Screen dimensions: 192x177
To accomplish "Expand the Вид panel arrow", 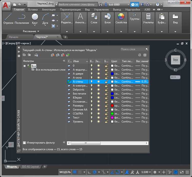I will (175, 31).
